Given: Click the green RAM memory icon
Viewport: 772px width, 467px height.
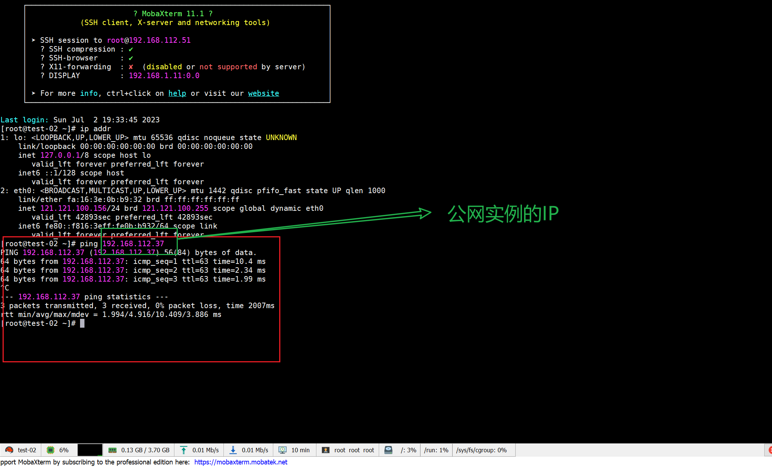Looking at the screenshot, I should [x=112, y=450].
